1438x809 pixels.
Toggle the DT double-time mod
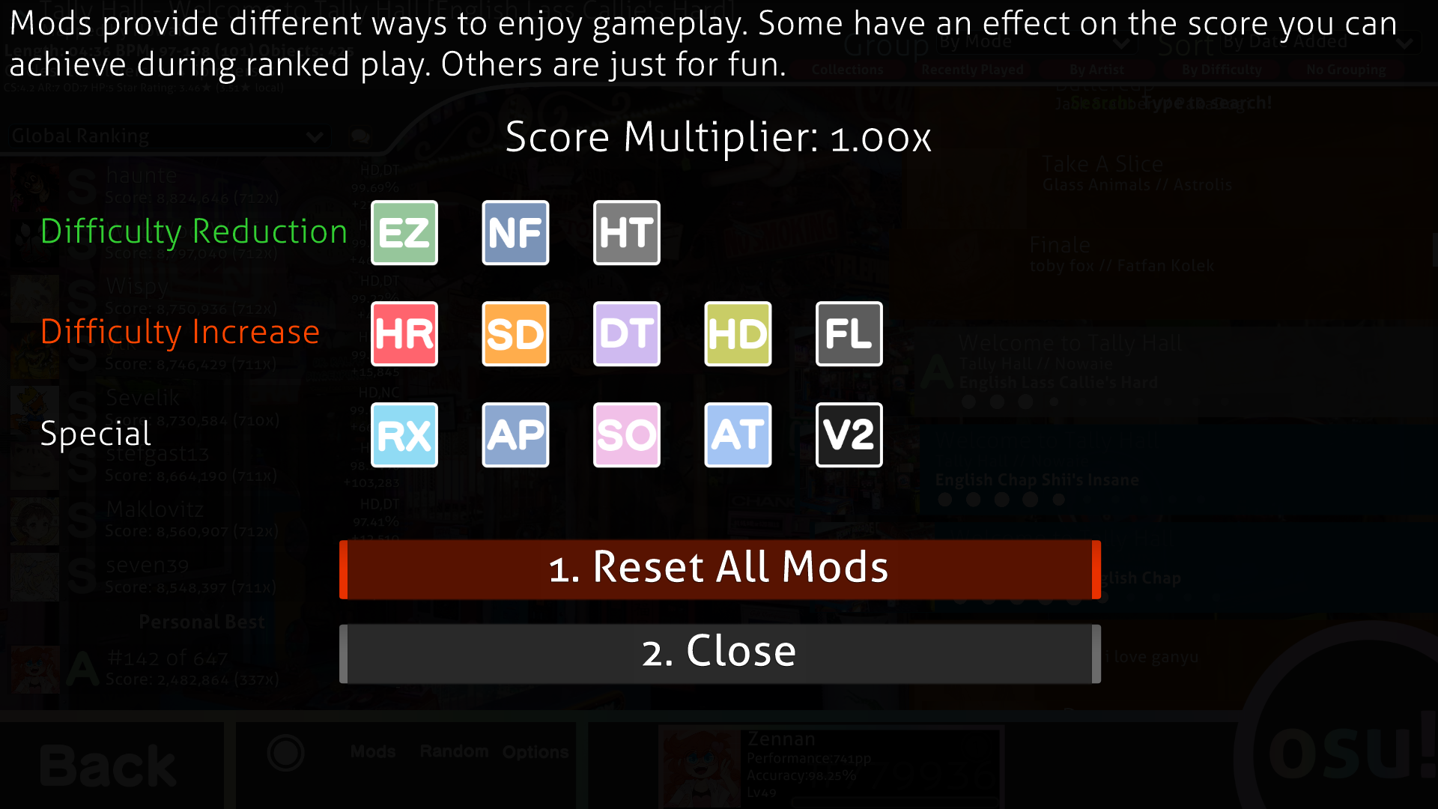pyautogui.click(x=626, y=333)
